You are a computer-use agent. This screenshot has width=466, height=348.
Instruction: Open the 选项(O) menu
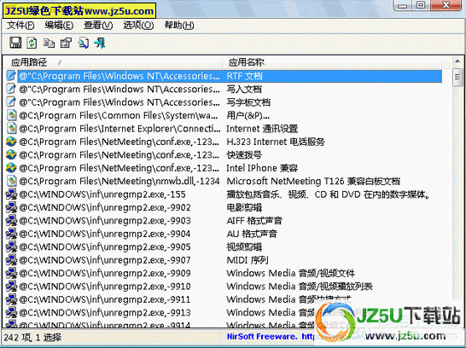[138, 26]
